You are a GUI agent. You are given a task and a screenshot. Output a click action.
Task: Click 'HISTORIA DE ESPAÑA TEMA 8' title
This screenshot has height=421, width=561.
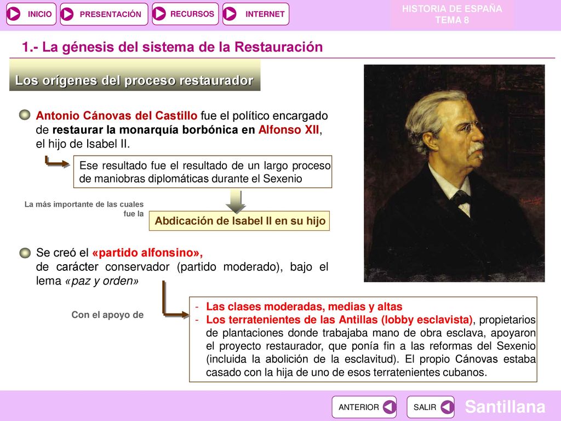452,14
